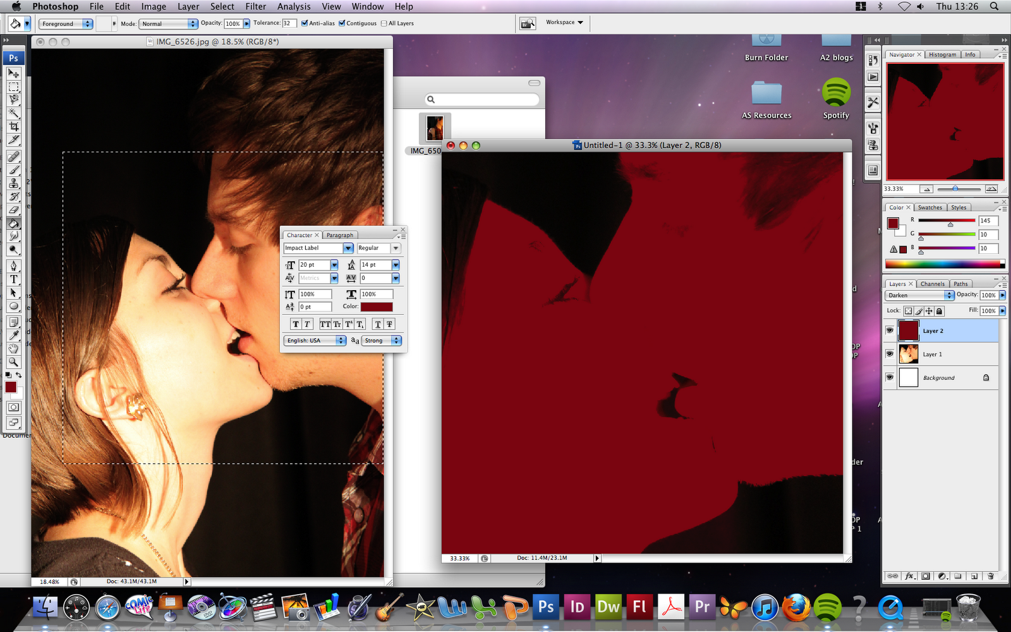Select the Pen tool

pyautogui.click(x=13, y=265)
